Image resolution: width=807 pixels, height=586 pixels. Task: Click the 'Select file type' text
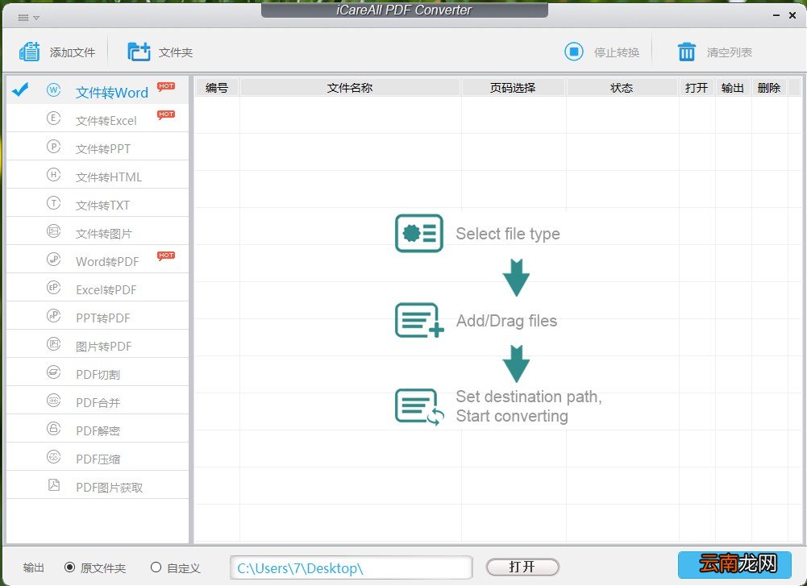(508, 234)
